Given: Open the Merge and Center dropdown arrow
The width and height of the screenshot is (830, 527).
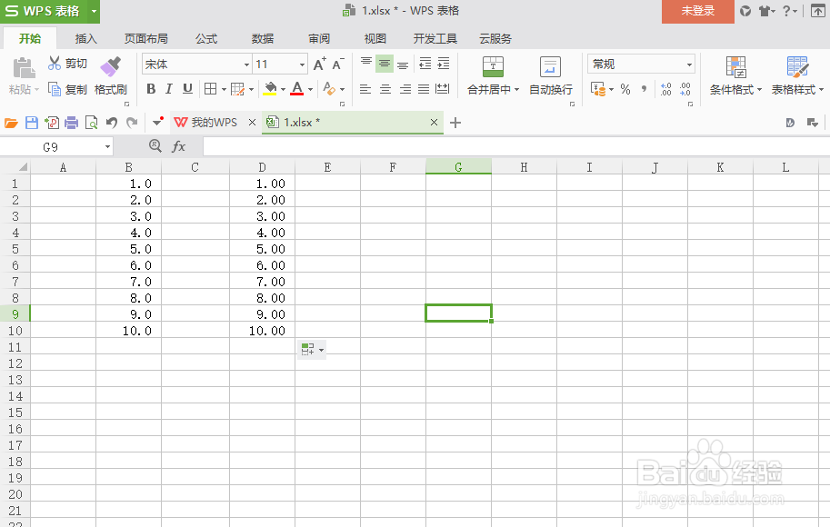Looking at the screenshot, I should point(516,89).
